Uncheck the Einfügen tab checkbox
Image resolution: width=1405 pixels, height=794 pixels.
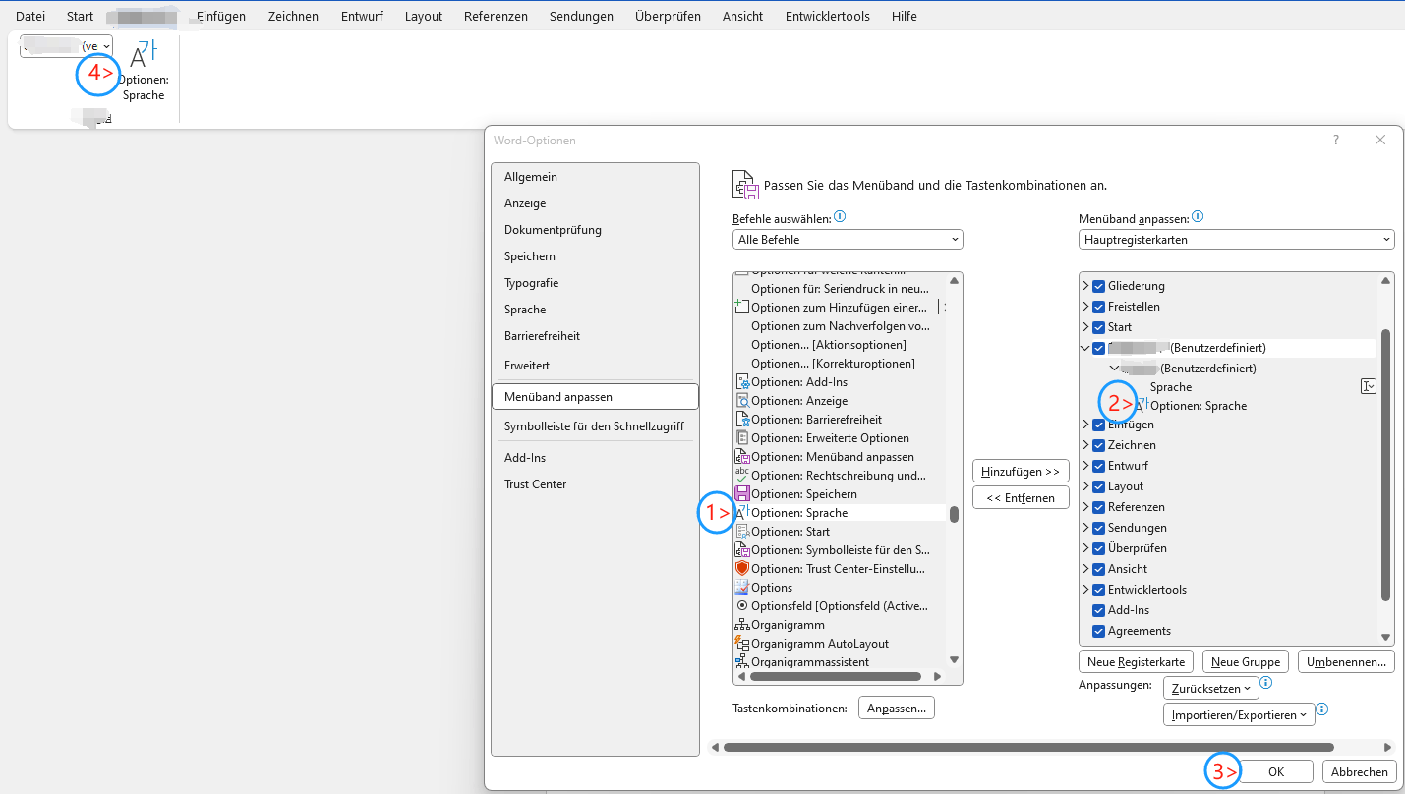[x=1099, y=425]
